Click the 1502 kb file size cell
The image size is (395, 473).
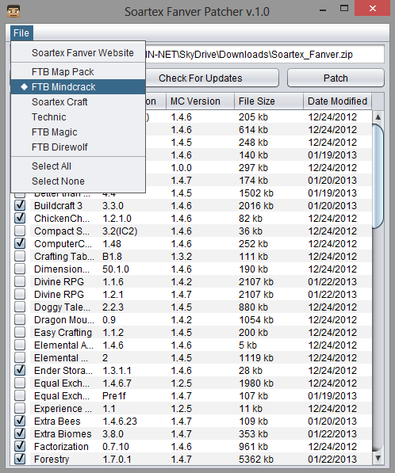pos(256,193)
